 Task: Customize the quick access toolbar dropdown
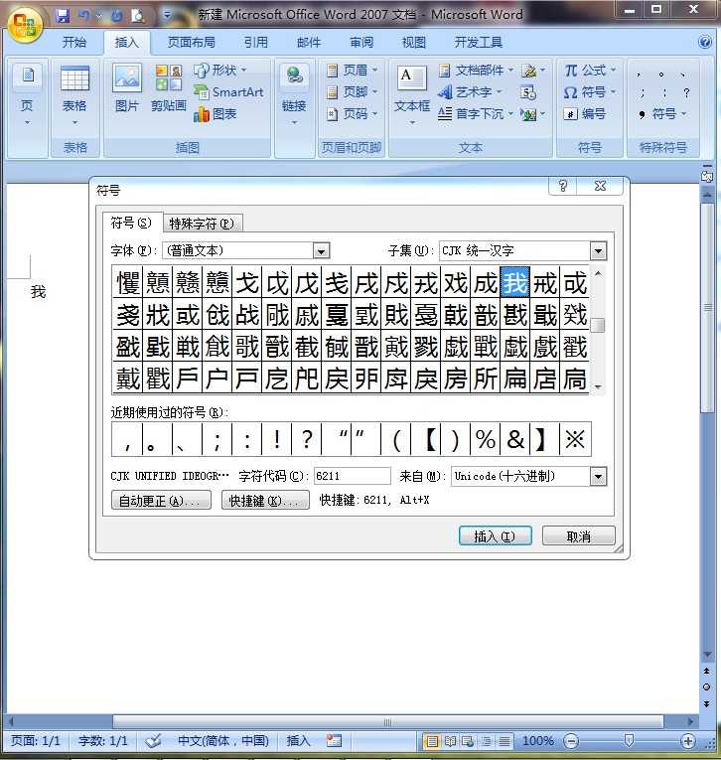[167, 16]
